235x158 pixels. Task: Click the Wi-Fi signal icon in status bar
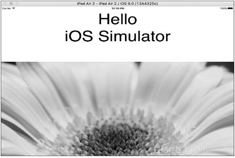14,9
